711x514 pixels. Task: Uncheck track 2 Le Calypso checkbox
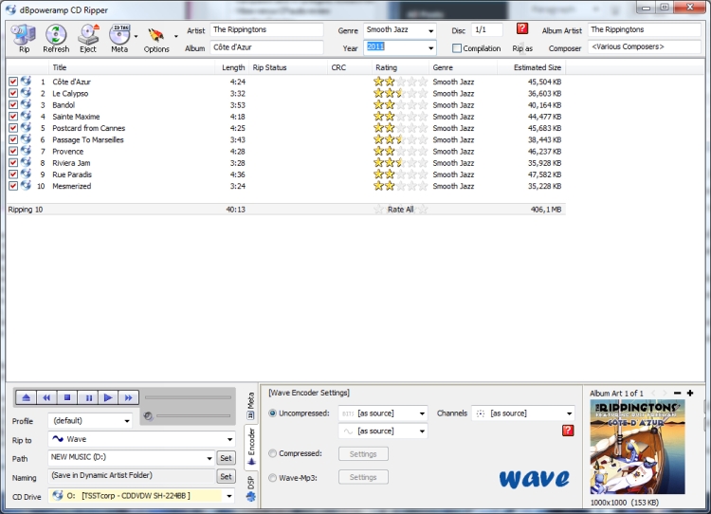coord(13,93)
